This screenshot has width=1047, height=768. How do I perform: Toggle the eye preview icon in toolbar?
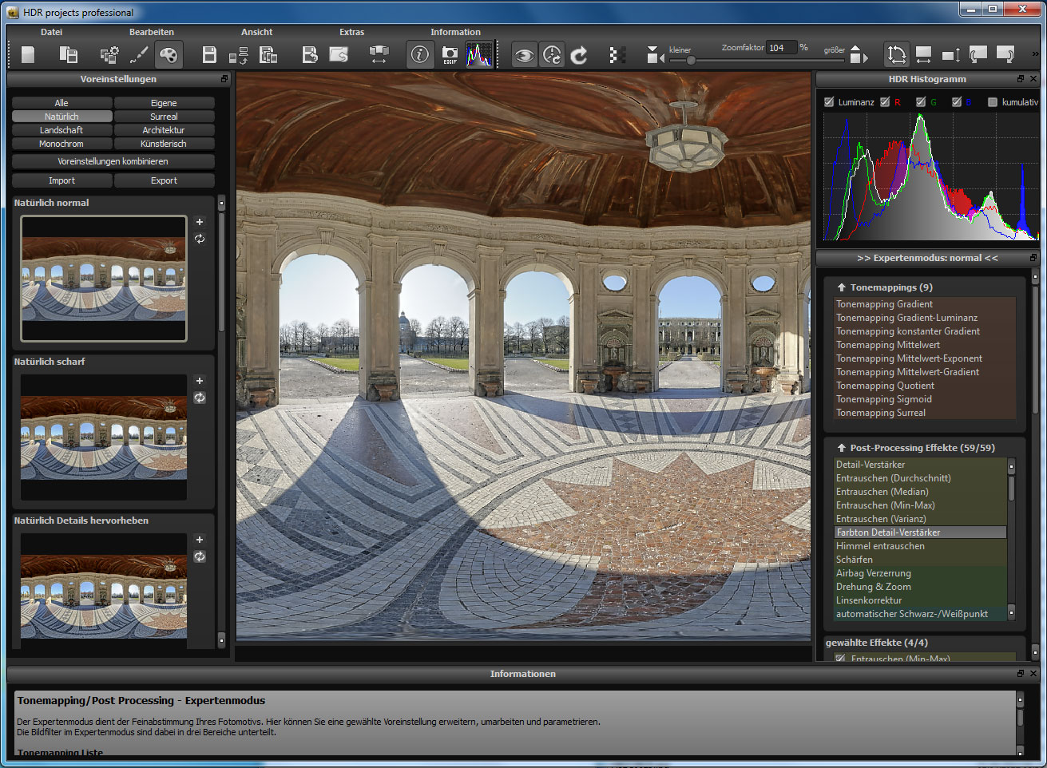tap(524, 54)
